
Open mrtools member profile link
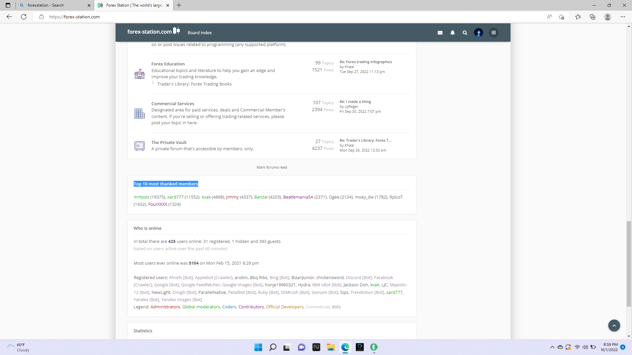(141, 197)
